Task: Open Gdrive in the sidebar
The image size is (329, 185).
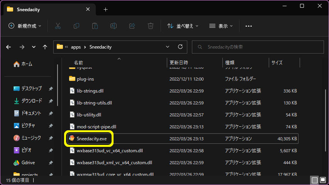Action: 24,163
